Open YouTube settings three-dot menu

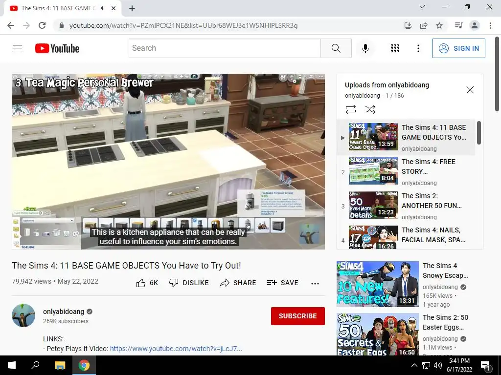tap(418, 48)
